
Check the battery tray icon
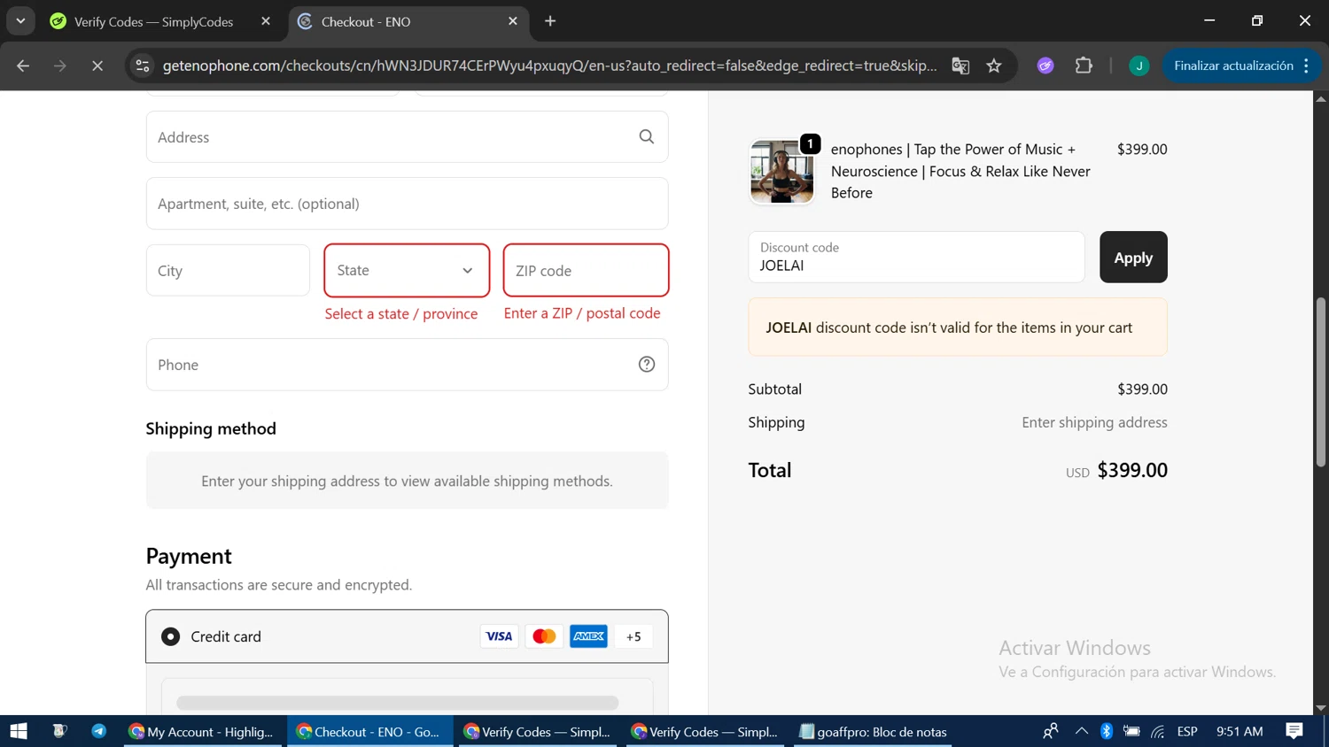click(1131, 731)
